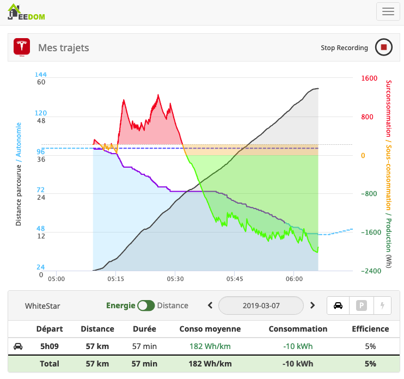The width and height of the screenshot is (404, 379).
Task: Toggle the Energie/Distance switch
Action: point(146,305)
